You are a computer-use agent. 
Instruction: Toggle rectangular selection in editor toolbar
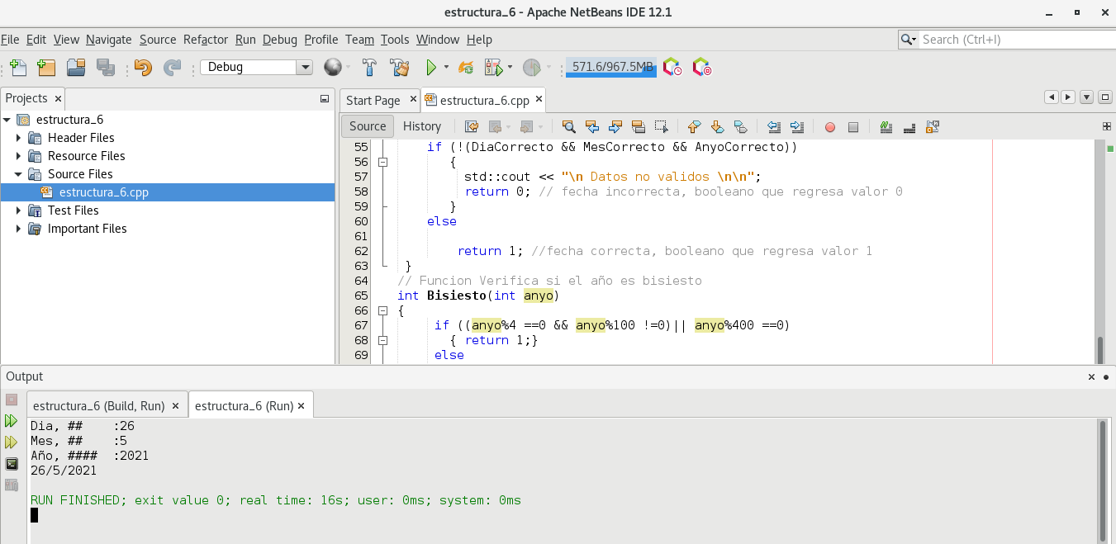[661, 127]
